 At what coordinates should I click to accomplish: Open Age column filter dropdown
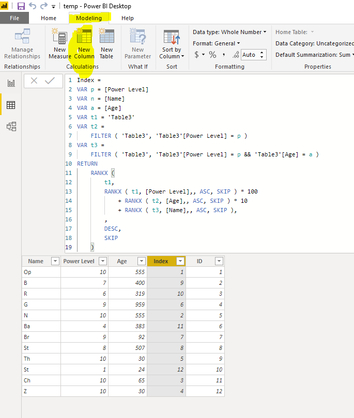point(142,261)
